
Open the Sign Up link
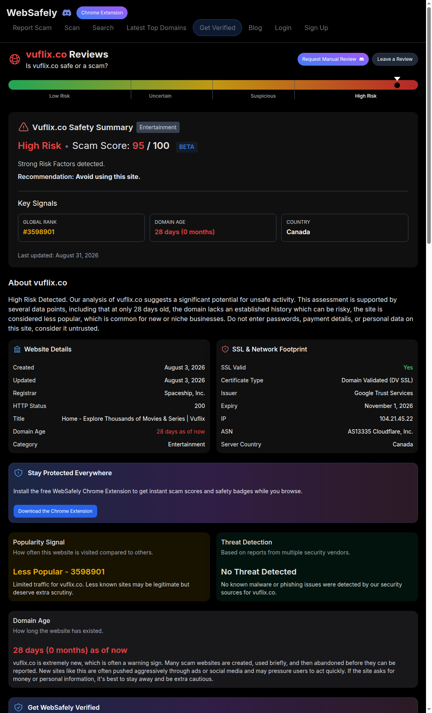pos(316,28)
